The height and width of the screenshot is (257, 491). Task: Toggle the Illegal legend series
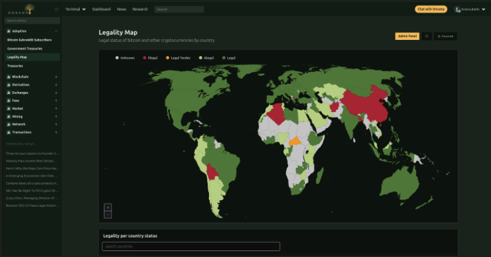point(150,58)
